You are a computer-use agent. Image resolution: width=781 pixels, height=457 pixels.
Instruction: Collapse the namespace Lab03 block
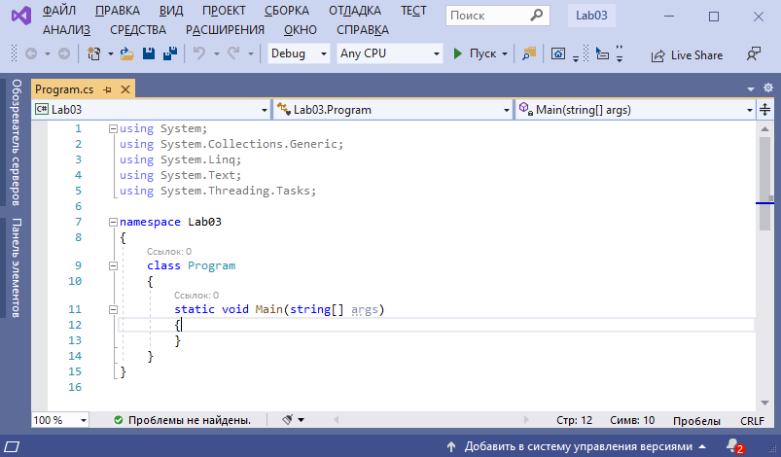coord(113,222)
